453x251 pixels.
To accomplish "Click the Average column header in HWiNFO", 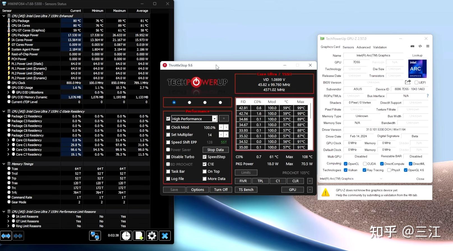I will (x=139, y=11).
